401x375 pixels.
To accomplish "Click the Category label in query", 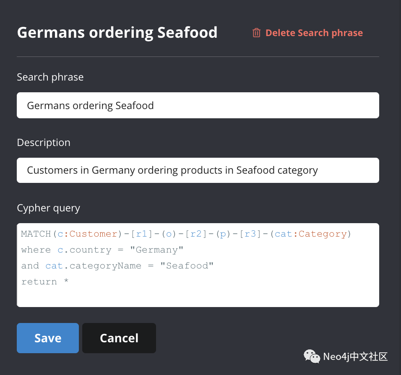I will pos(323,234).
